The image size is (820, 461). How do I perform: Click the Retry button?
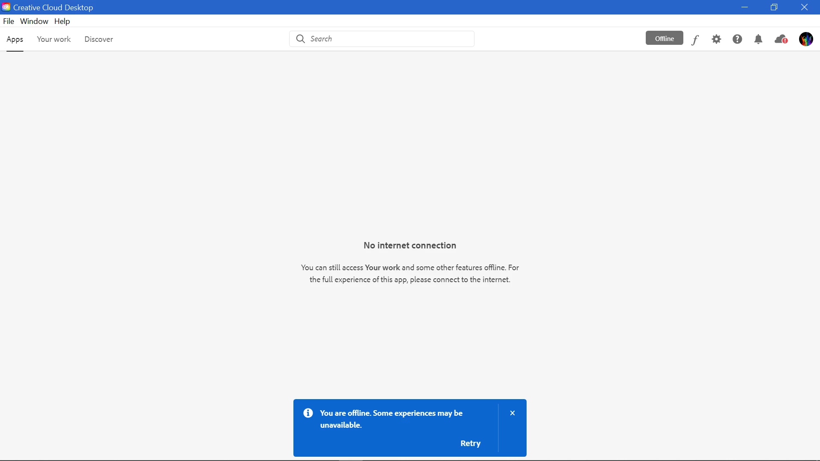pyautogui.click(x=470, y=443)
